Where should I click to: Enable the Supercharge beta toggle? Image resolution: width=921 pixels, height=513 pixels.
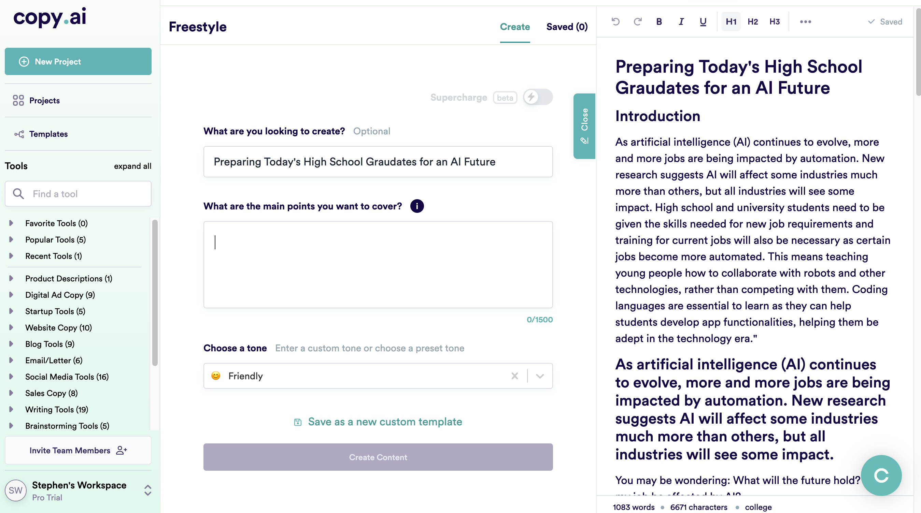537,97
